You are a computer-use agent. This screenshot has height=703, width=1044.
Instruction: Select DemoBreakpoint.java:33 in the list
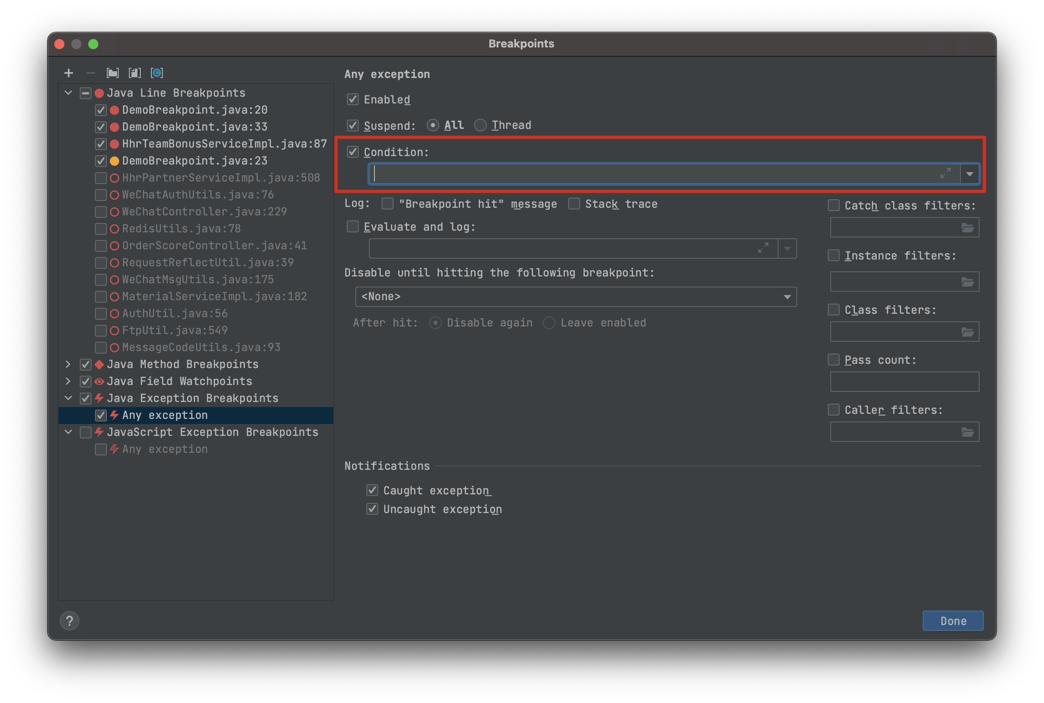click(x=195, y=127)
